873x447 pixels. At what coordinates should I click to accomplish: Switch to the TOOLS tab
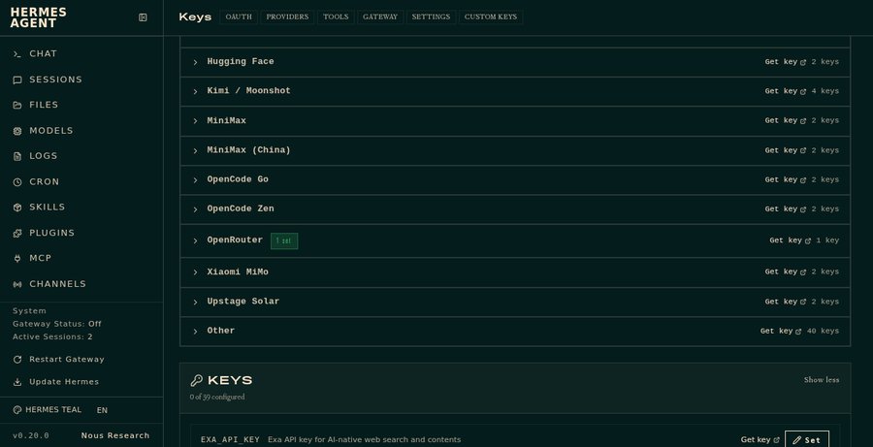click(336, 16)
